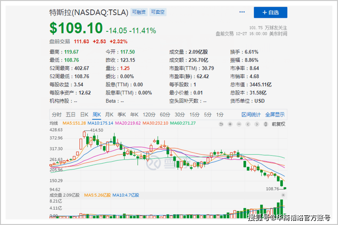The width and height of the screenshot is (338, 225).
Task: Open the 前复权 price adjustment dropdown
Action: pos(279,124)
